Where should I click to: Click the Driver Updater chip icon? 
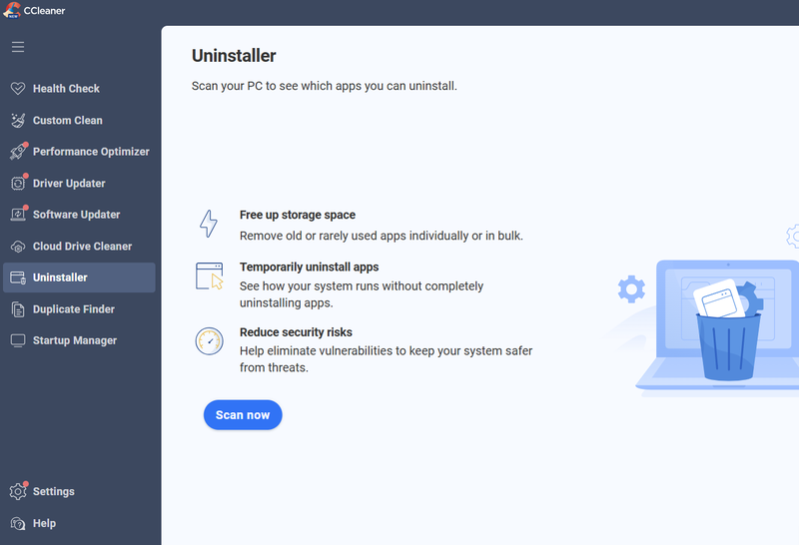coord(18,184)
